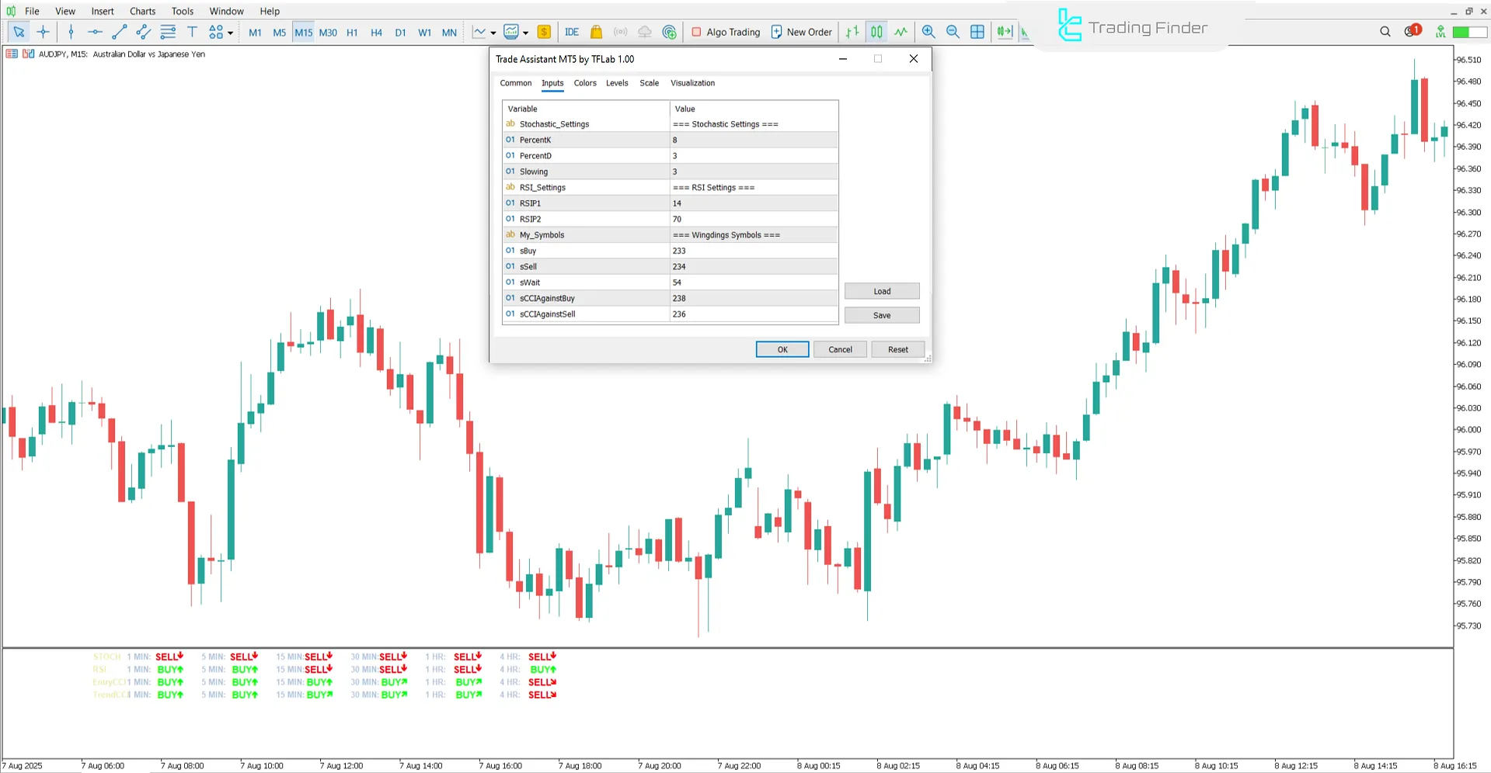Open the indicators dropdown arrow
Screen dimensions: 1491x773
tap(525, 32)
